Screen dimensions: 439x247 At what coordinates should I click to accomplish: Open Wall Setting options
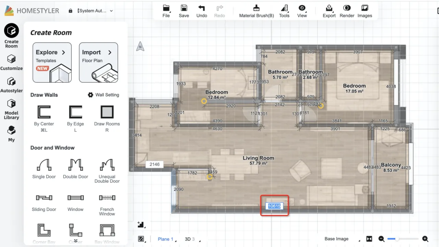click(104, 95)
